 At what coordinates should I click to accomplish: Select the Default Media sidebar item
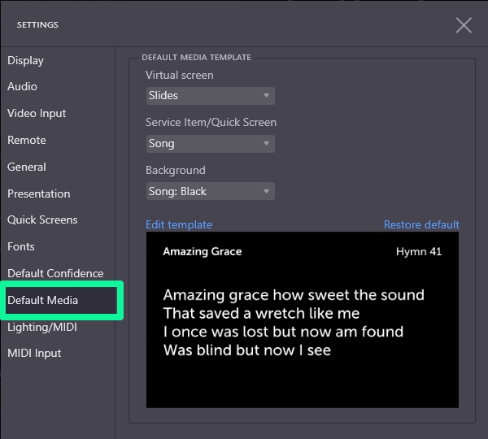pyautogui.click(x=43, y=300)
